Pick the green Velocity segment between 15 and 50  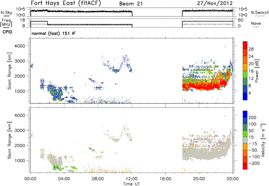point(245,134)
